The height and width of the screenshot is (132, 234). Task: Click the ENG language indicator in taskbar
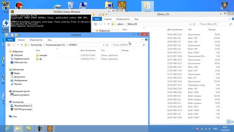click(215, 129)
